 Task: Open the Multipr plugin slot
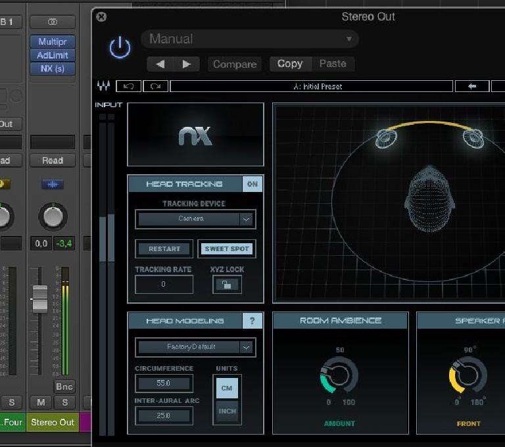click(x=53, y=41)
